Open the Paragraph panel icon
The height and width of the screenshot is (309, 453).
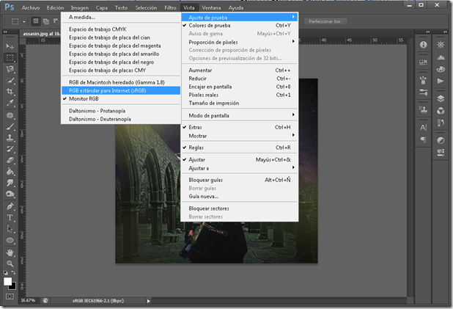[x=423, y=140]
